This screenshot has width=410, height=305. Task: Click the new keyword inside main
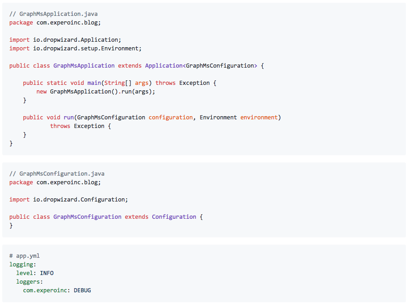41,91
